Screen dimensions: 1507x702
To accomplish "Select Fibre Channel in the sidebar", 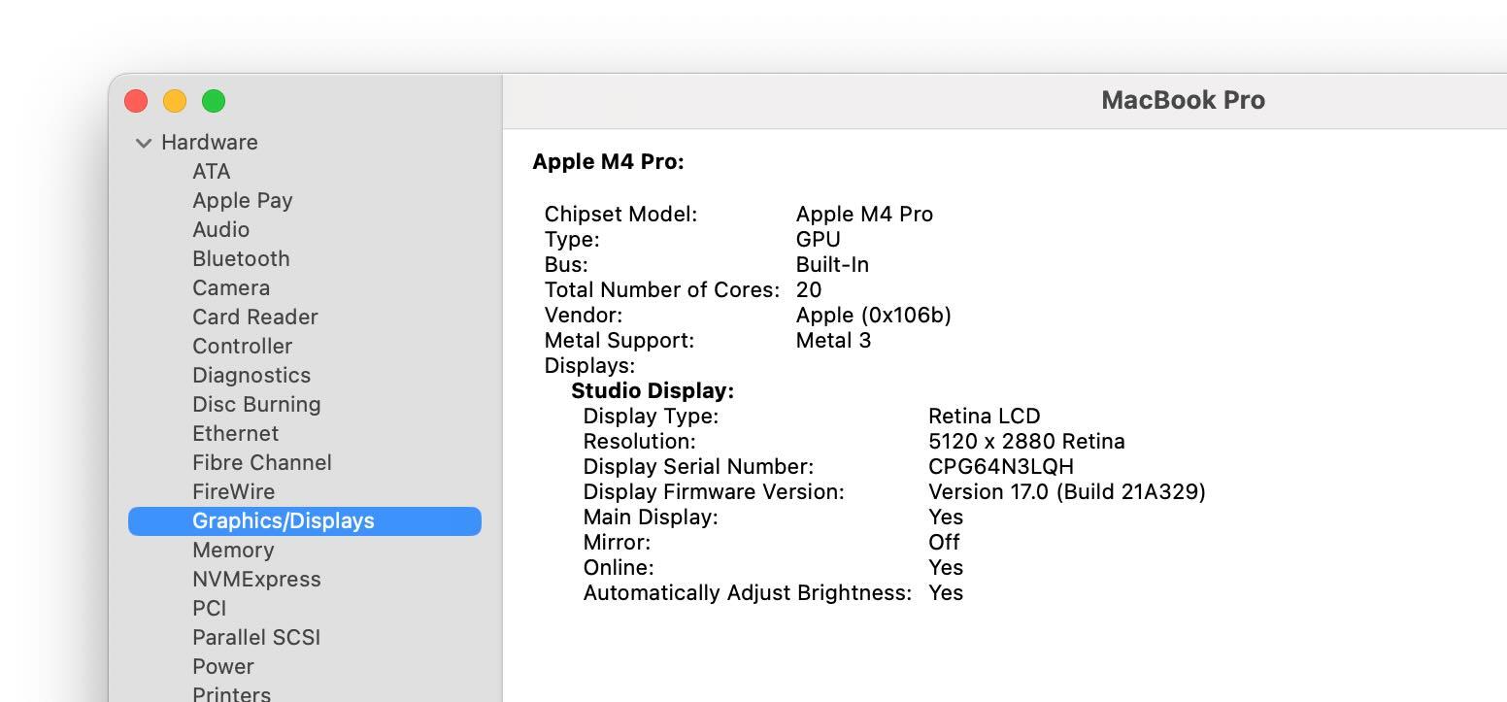I will (x=262, y=462).
